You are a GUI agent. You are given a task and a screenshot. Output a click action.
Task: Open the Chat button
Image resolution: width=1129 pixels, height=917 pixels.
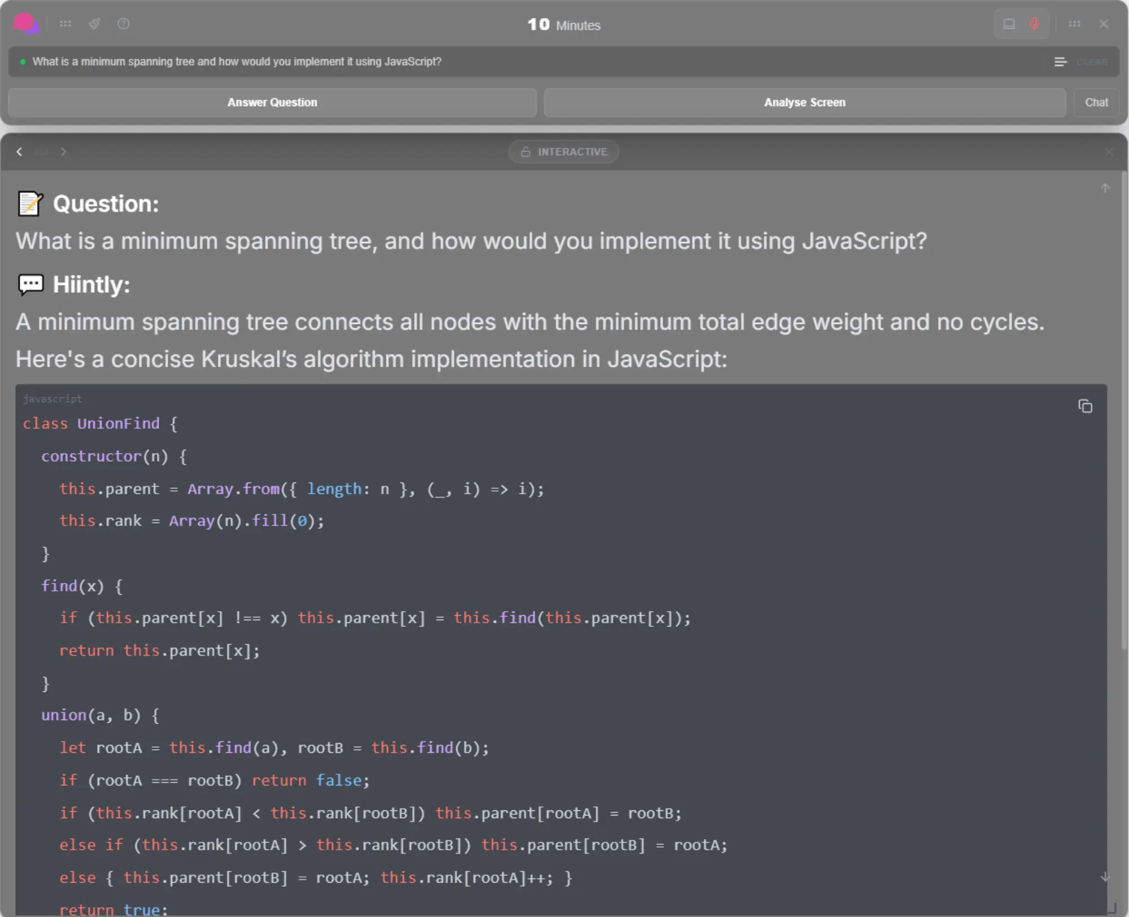click(x=1096, y=102)
